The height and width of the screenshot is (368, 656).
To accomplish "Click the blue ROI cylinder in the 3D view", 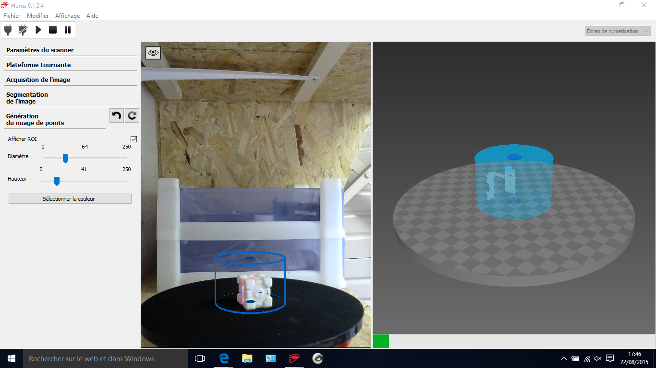I will click(514, 182).
